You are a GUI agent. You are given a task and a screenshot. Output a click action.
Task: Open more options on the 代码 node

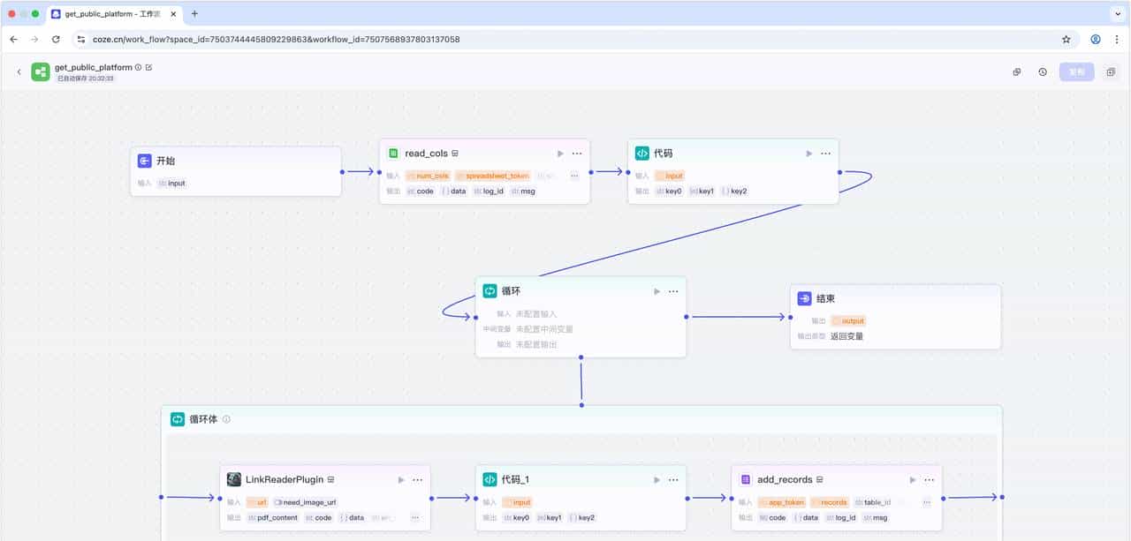[x=825, y=154]
